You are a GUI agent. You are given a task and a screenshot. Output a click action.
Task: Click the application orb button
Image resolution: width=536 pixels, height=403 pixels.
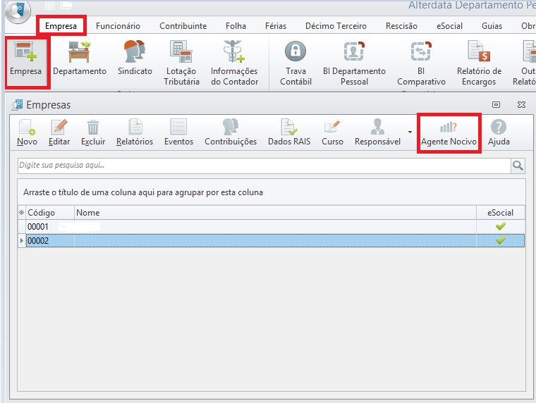click(18, 11)
